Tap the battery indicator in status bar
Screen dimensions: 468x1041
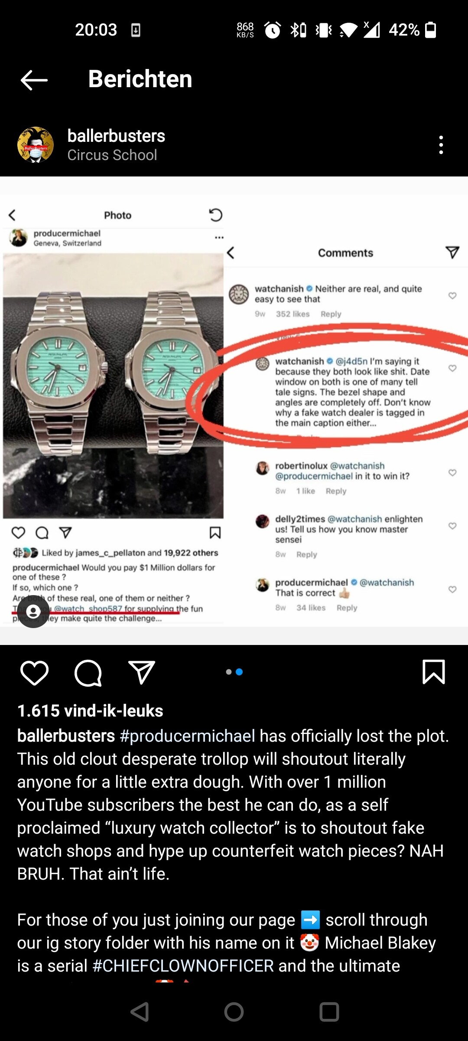pyautogui.click(x=430, y=30)
